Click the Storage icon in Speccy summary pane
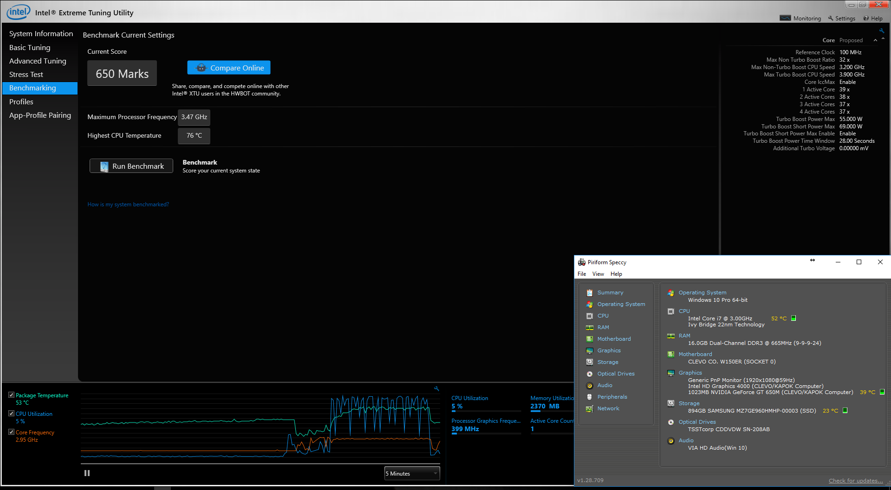This screenshot has width=891, height=490. point(671,403)
